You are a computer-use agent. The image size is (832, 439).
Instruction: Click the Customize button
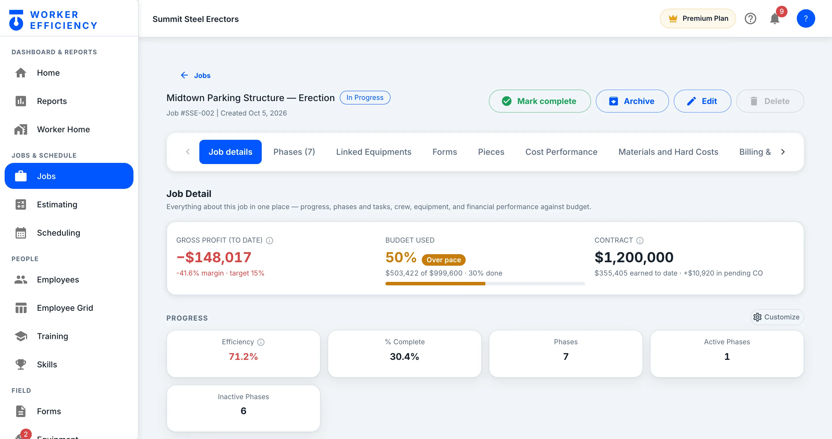777,317
